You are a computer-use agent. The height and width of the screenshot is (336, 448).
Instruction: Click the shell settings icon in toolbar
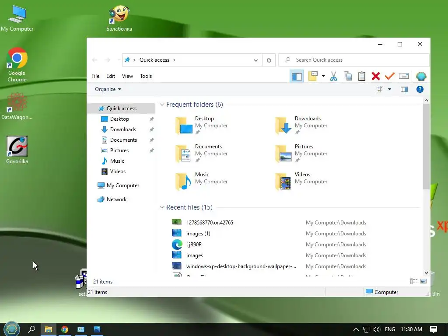click(x=421, y=76)
